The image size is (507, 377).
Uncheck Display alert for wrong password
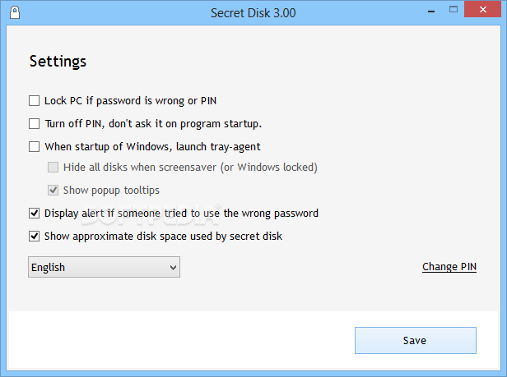pos(34,213)
